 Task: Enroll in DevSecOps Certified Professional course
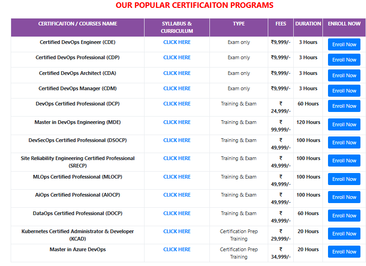(x=344, y=142)
